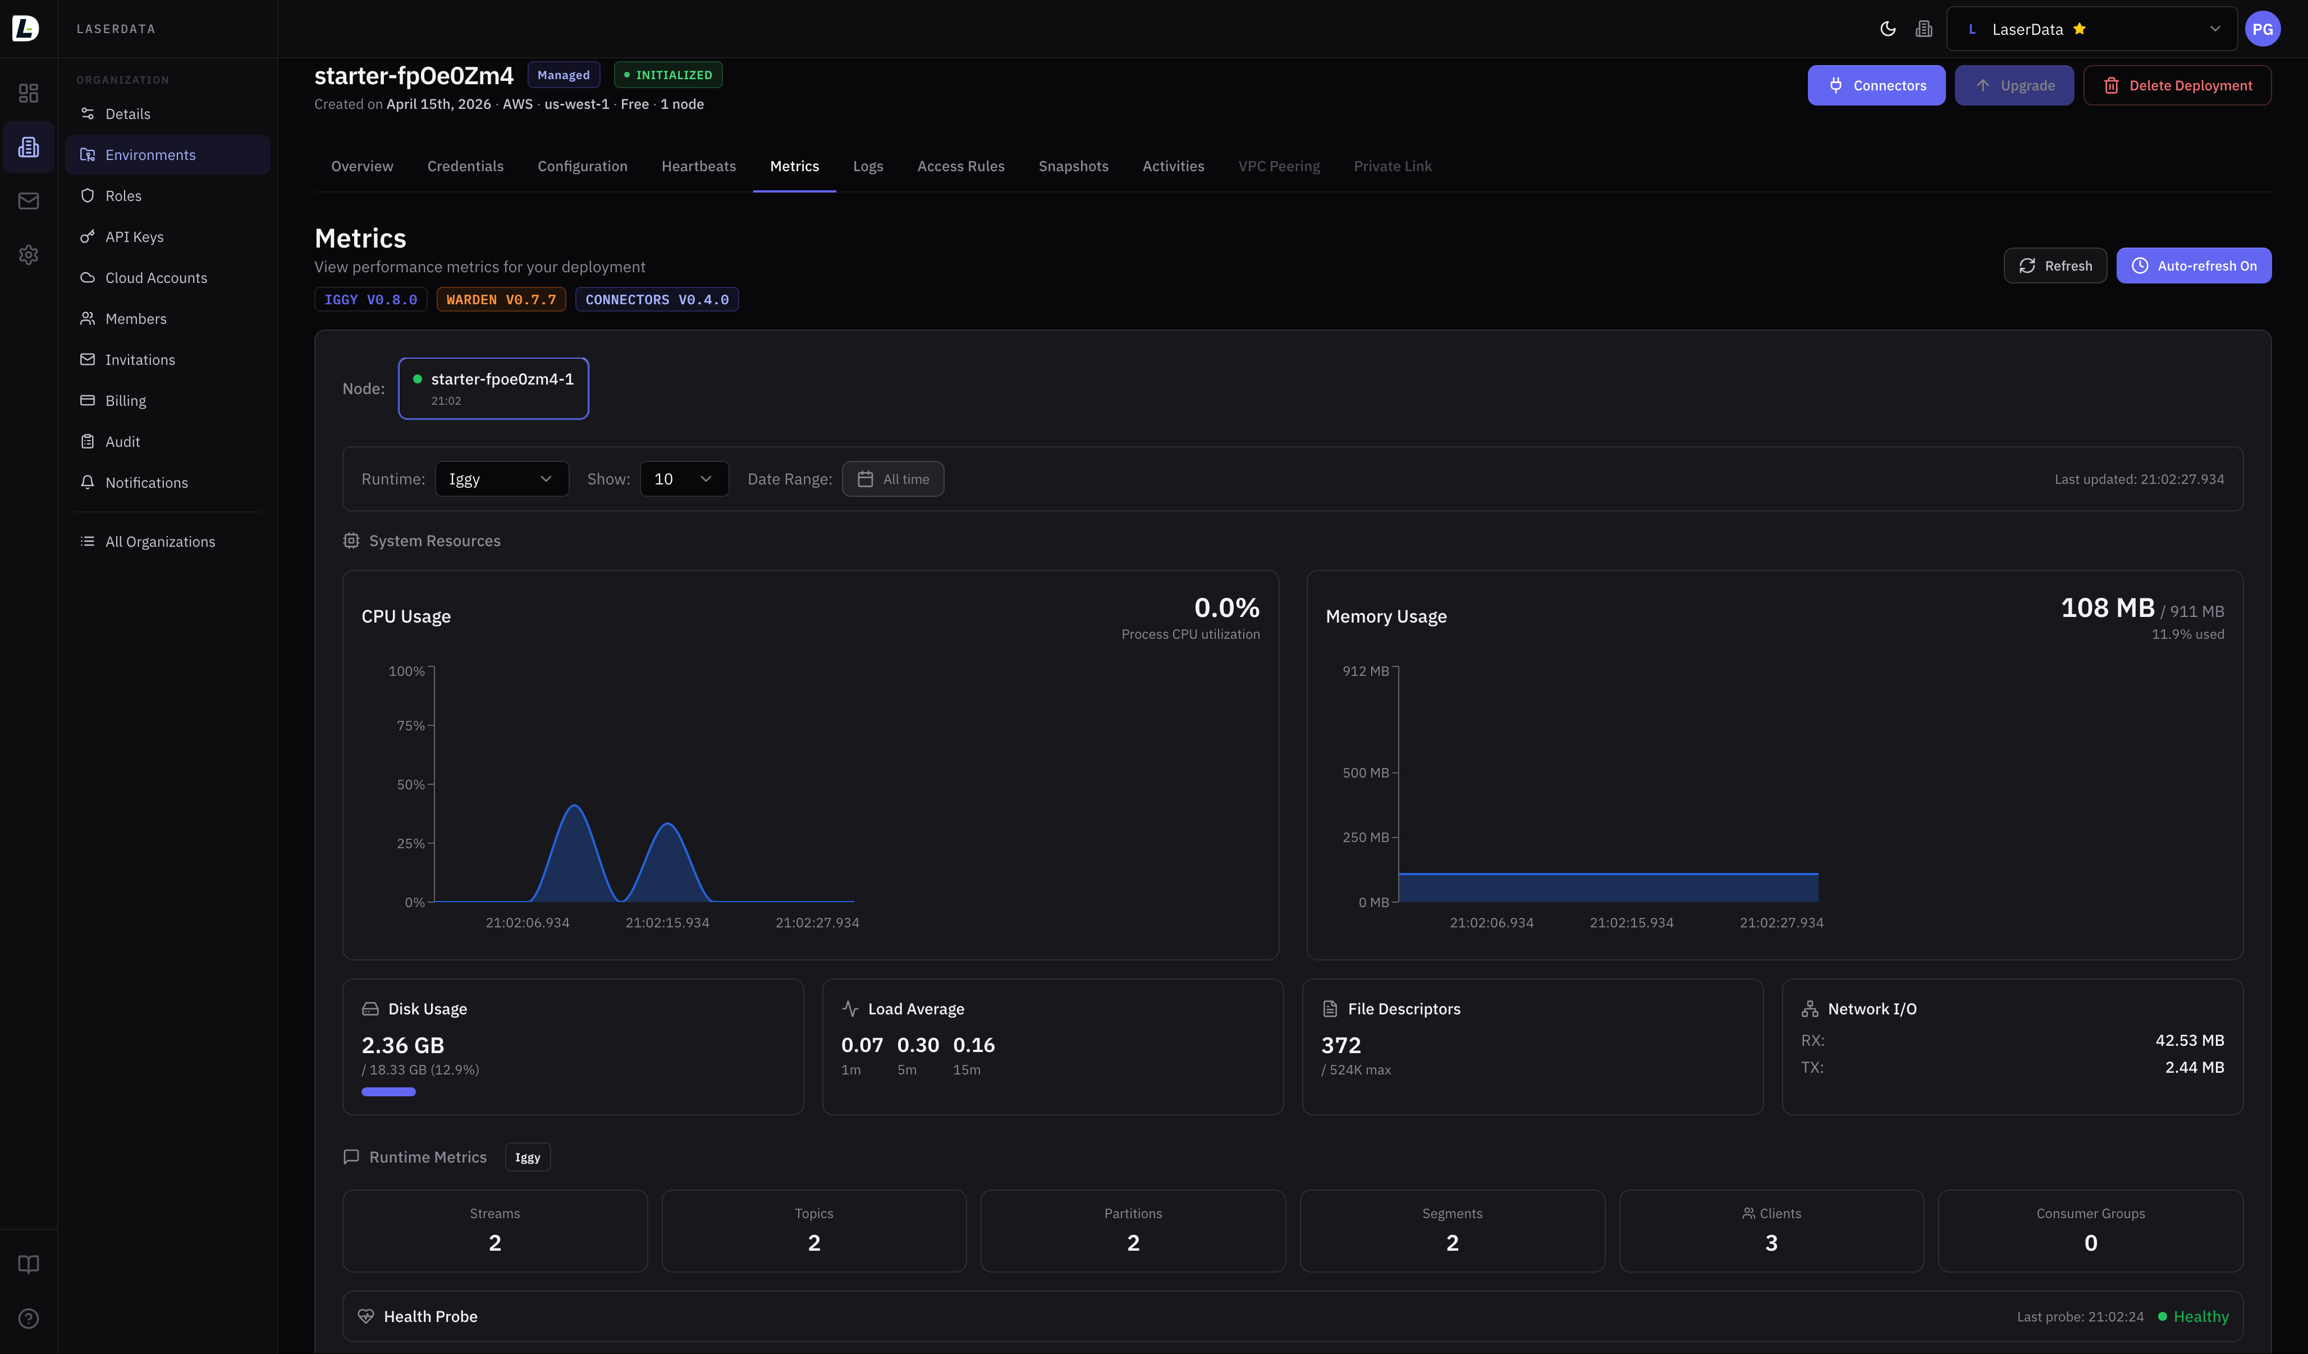Open the dashboard grid icon in sidebar
This screenshot has width=2308, height=1354.
click(29, 93)
